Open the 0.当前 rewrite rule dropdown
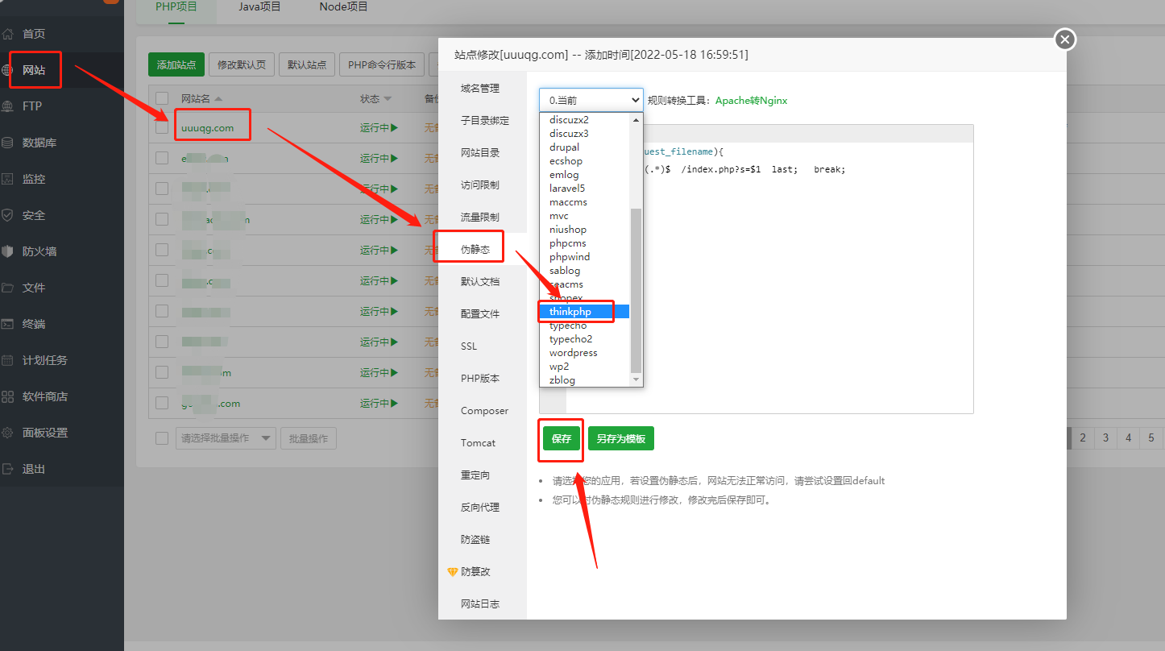The height and width of the screenshot is (651, 1165). click(x=591, y=101)
